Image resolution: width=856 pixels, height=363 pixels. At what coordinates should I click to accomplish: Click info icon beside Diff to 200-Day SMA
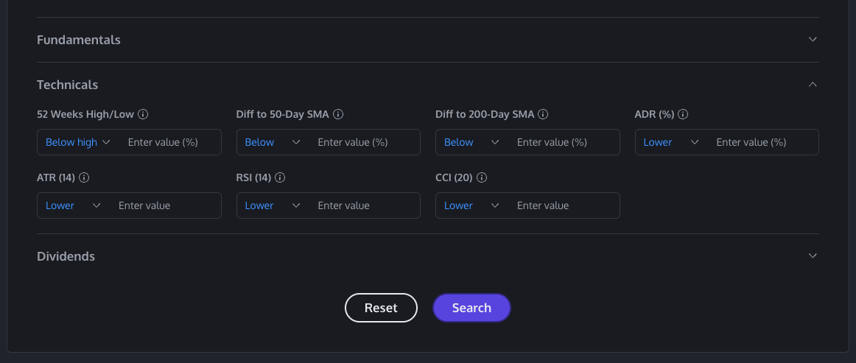543,115
